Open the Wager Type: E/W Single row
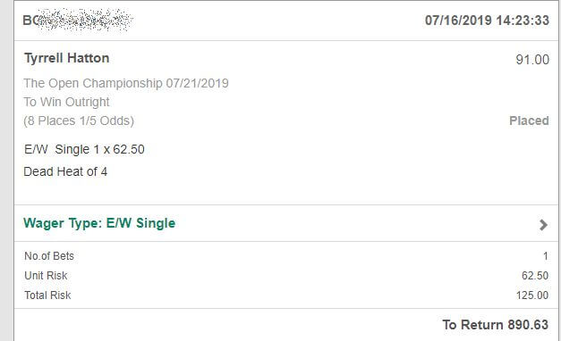 pos(285,223)
